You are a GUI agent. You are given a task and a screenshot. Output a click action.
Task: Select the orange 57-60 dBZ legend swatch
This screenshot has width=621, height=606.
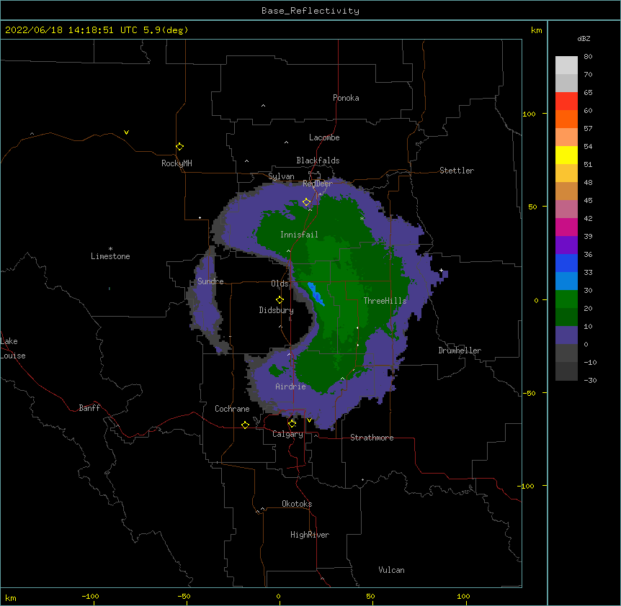(x=566, y=119)
